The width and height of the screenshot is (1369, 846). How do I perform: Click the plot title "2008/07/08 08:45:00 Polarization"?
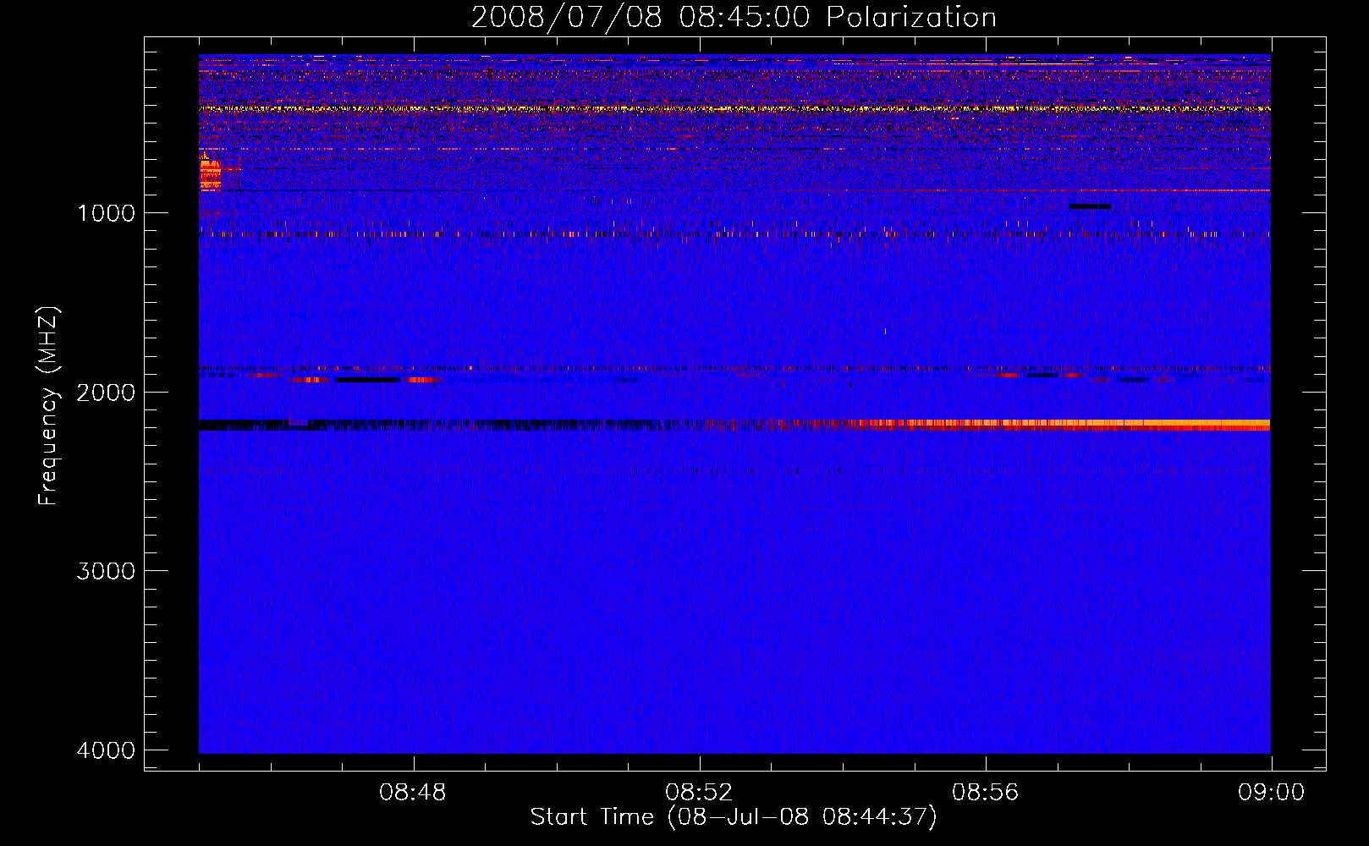point(734,17)
